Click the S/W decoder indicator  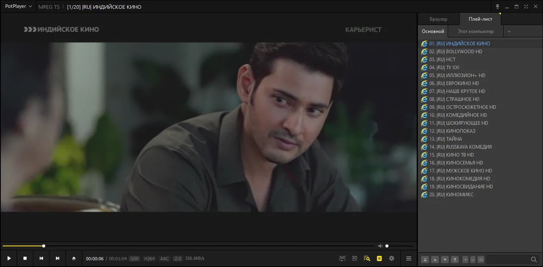(134, 259)
